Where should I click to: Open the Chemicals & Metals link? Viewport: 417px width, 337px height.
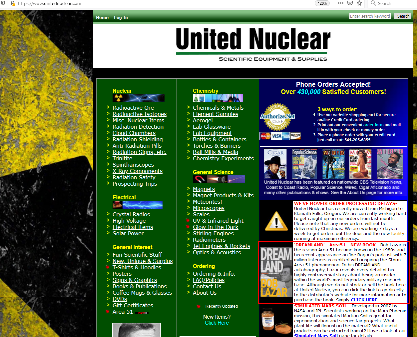pos(218,108)
